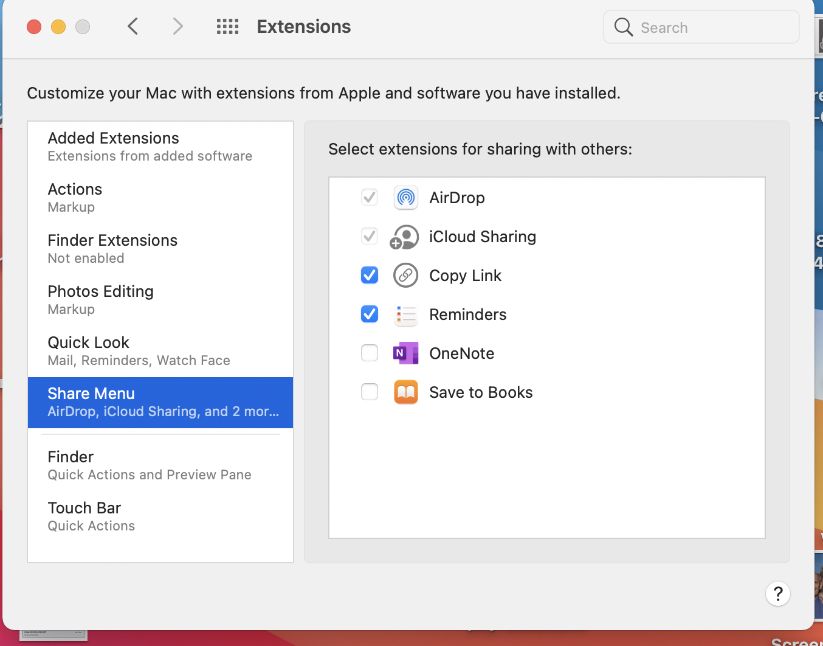823x646 pixels.
Task: Open the Finder Quick Actions category
Action: (160, 465)
